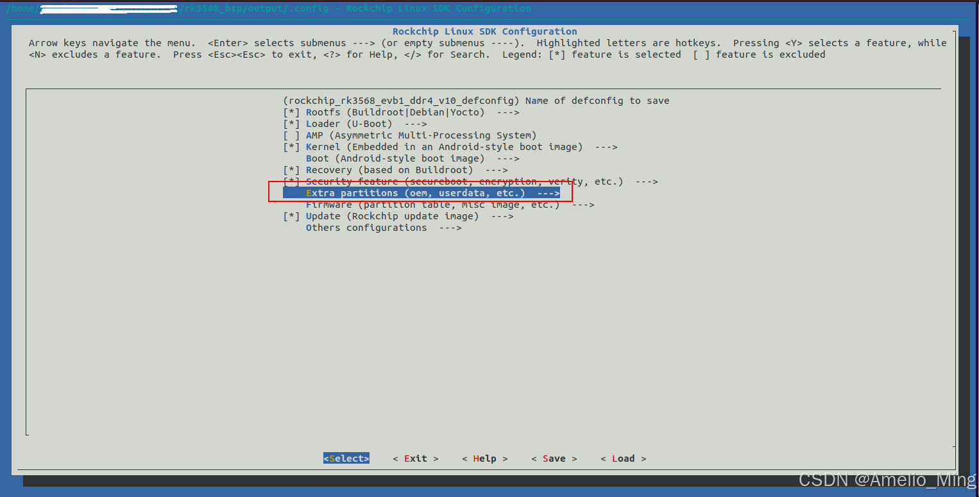Screen dimensions: 979x497
Task: Click the < Load > button
Action: tap(624, 459)
